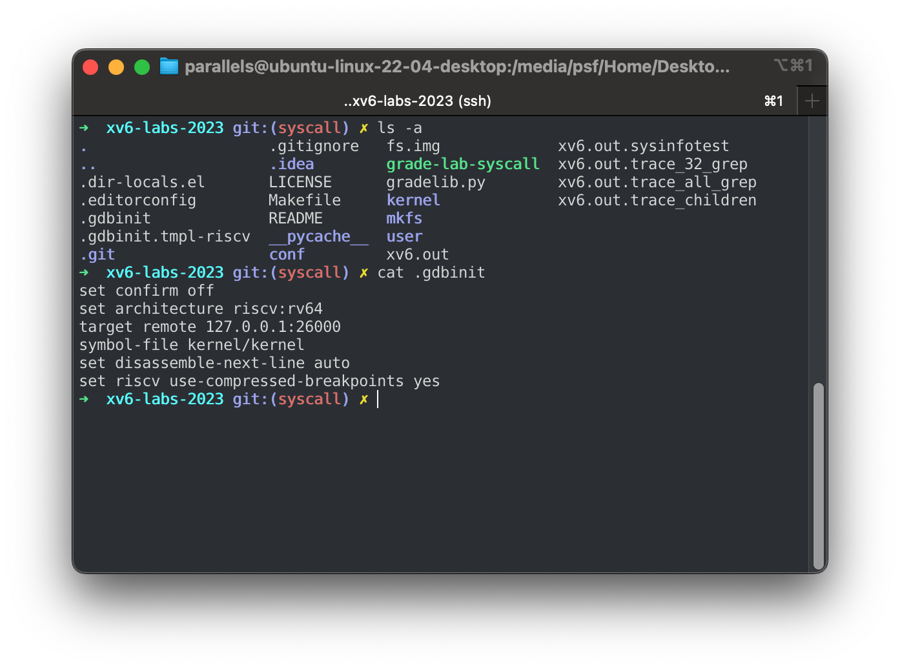Select the '..xv6-labs-2023 (ssh)' tab
This screenshot has width=900, height=669.
(x=416, y=101)
